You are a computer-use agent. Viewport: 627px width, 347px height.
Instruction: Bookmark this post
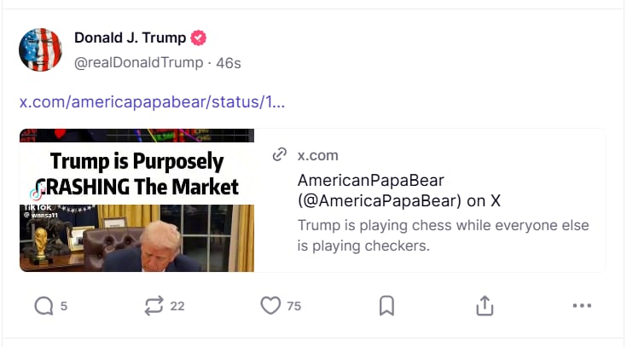pos(386,305)
